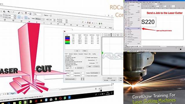
Task: Click the Print entry in the File menu
Action: coord(133,28)
